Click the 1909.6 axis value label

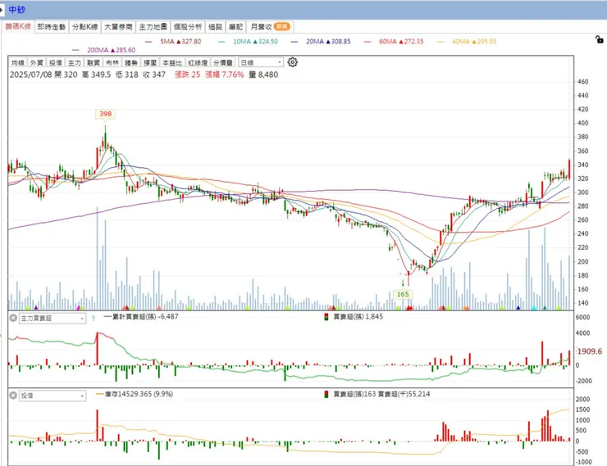coord(590,351)
